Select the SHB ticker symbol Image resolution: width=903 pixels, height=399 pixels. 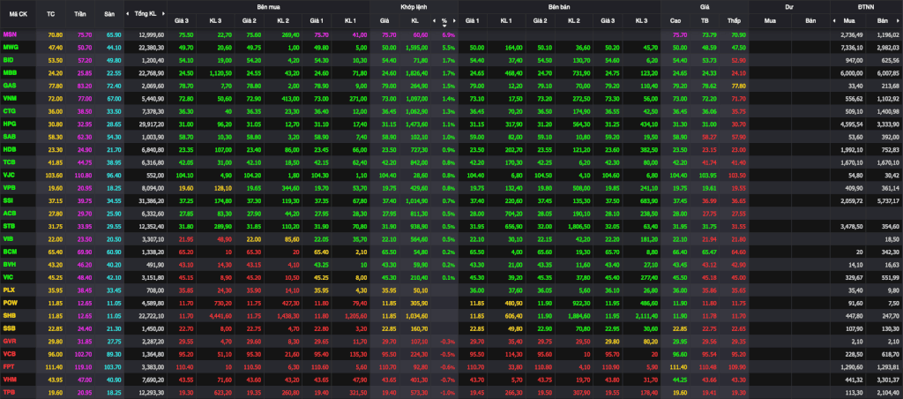(x=9, y=316)
